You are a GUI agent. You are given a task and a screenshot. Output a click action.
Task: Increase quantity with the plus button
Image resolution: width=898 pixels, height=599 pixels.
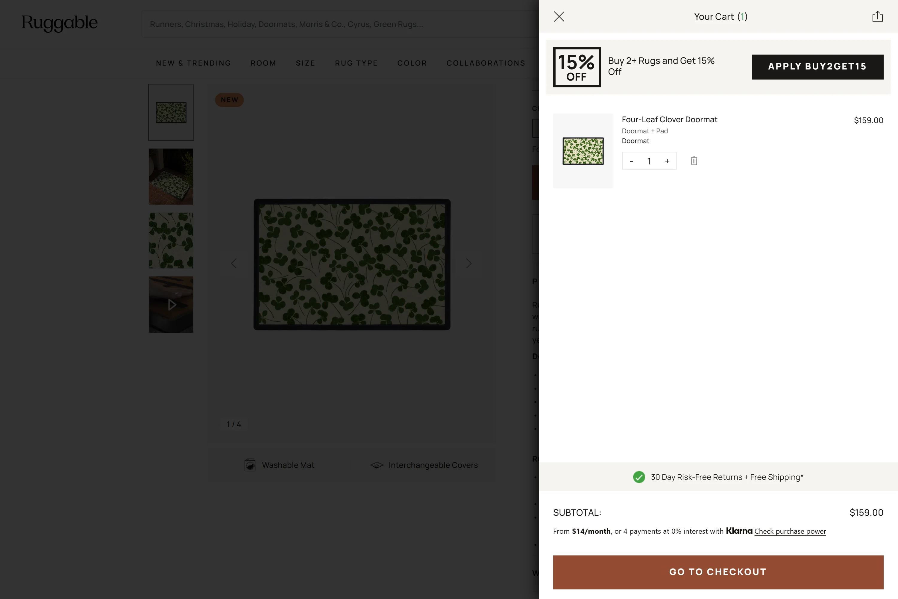(x=667, y=161)
